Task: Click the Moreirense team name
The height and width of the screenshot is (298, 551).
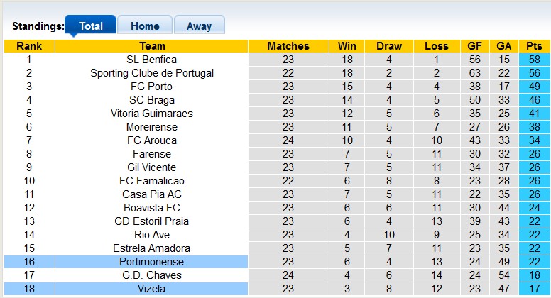Action: [x=151, y=127]
